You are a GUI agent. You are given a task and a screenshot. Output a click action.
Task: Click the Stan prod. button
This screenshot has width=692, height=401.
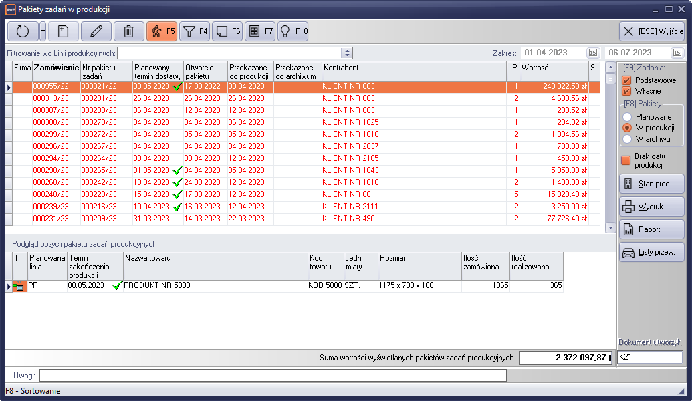pyautogui.click(x=651, y=184)
